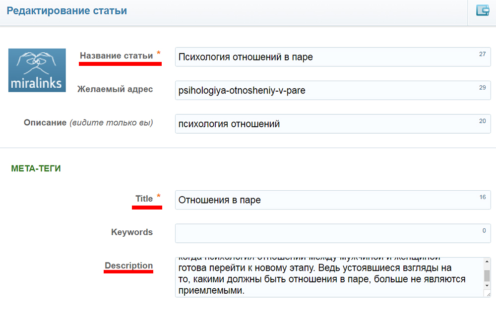This screenshot has height=317, width=496.
Task: Click the miralinks logo thumbnail
Action: pos(37,70)
